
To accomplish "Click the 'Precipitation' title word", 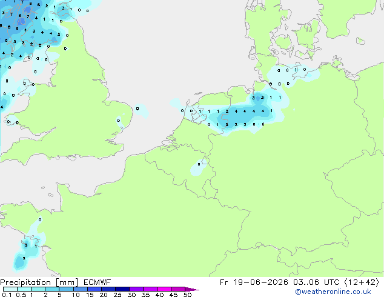I will coord(25,282).
